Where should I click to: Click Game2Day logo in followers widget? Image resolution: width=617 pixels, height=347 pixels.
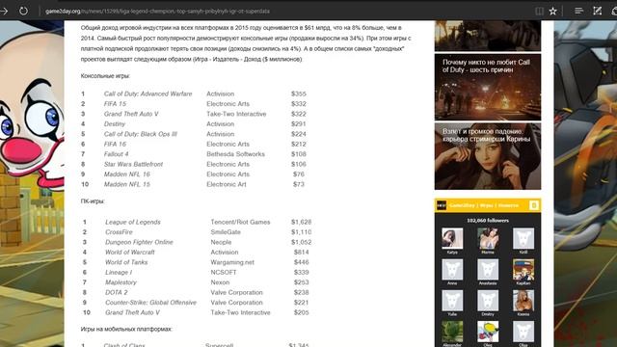(442, 205)
